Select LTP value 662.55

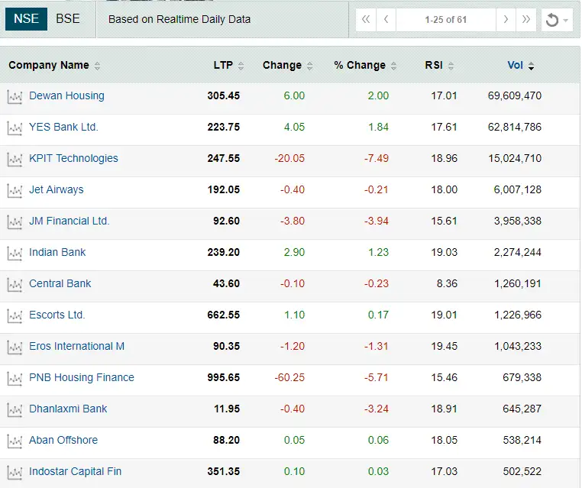click(224, 315)
